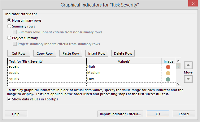Move selected row down with arrow button
The height and width of the screenshot is (122, 200).
(188, 79)
